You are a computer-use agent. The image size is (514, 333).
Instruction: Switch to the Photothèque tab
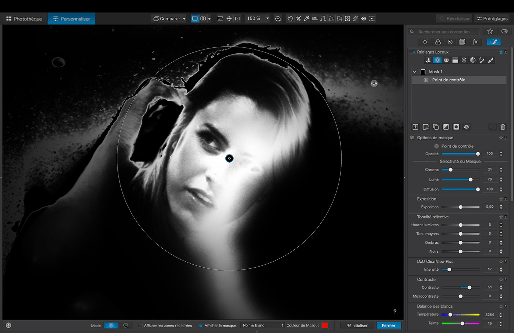[x=24, y=18]
